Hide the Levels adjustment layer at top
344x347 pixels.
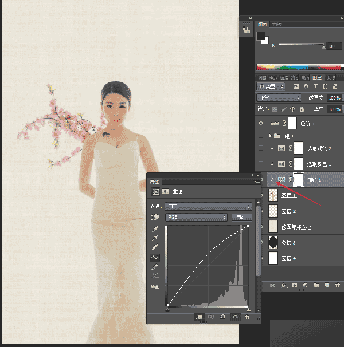click(x=261, y=123)
